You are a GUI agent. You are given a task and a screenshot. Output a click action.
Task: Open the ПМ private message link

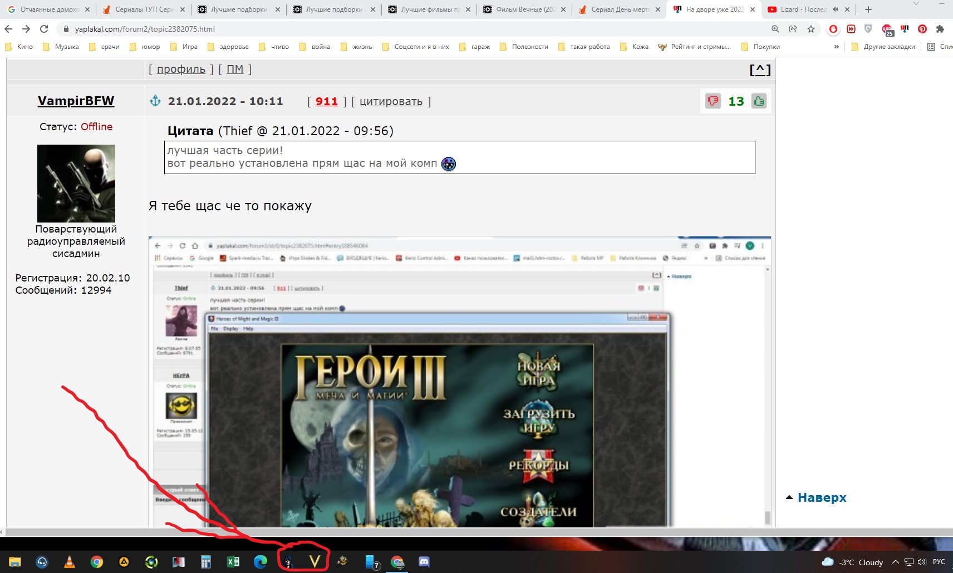235,69
